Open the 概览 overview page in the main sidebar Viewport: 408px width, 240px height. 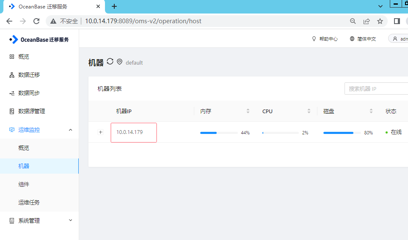click(x=24, y=57)
